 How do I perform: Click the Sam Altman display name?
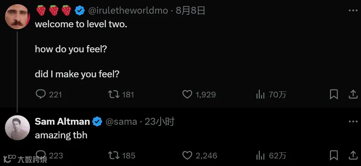coord(62,121)
